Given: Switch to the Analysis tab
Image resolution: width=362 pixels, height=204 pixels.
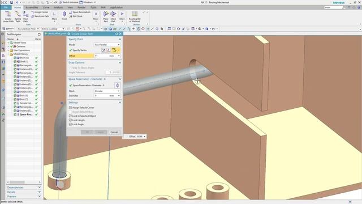Looking at the screenshot, I should (58, 7).
